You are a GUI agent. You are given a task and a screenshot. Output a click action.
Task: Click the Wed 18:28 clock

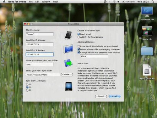tap(143, 2)
